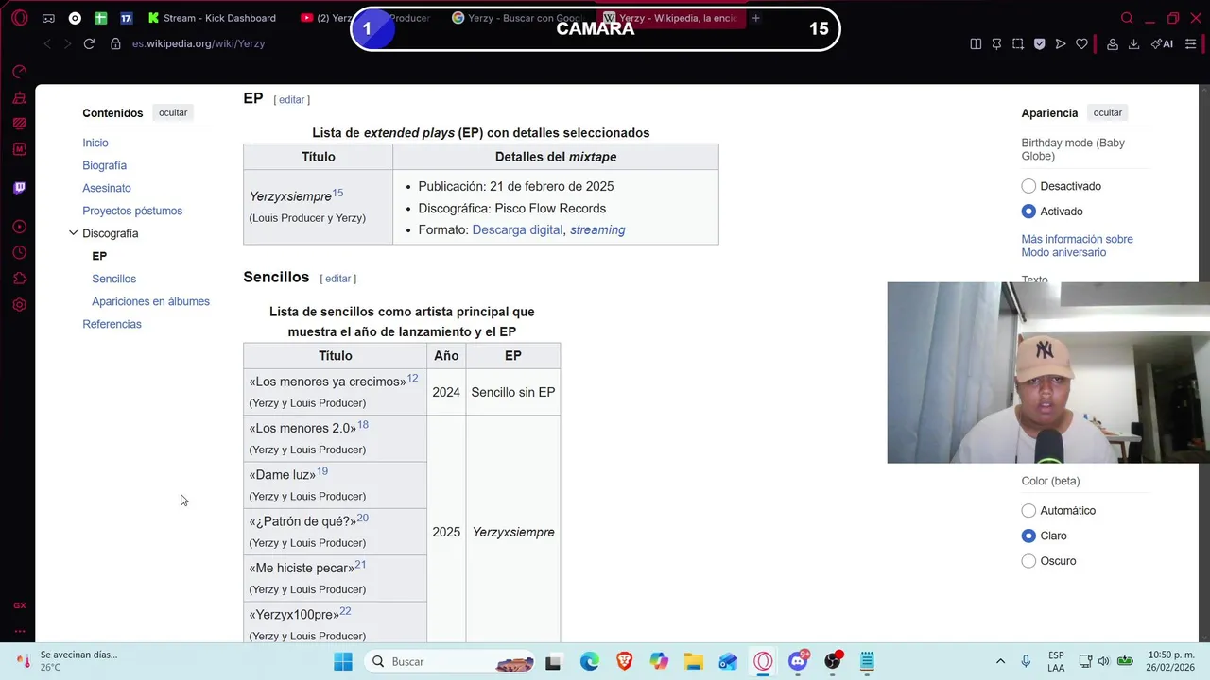Jump to Biografía section
The image size is (1210, 680).
tap(104, 165)
